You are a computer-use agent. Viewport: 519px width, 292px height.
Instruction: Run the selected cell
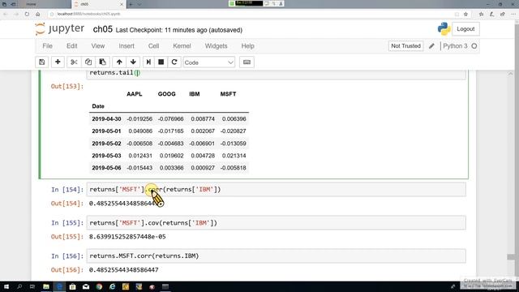148,62
